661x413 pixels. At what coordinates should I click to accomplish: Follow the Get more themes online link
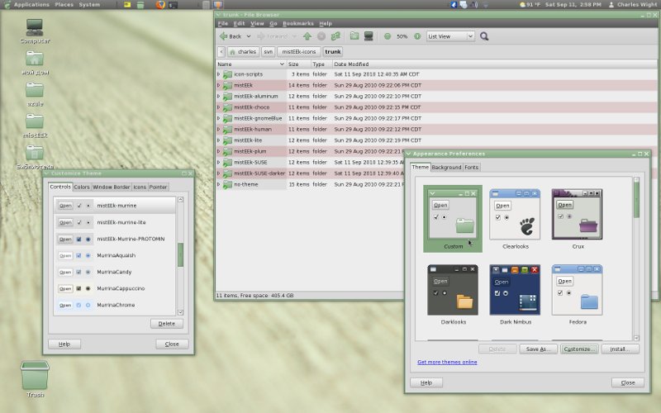[x=447, y=362]
